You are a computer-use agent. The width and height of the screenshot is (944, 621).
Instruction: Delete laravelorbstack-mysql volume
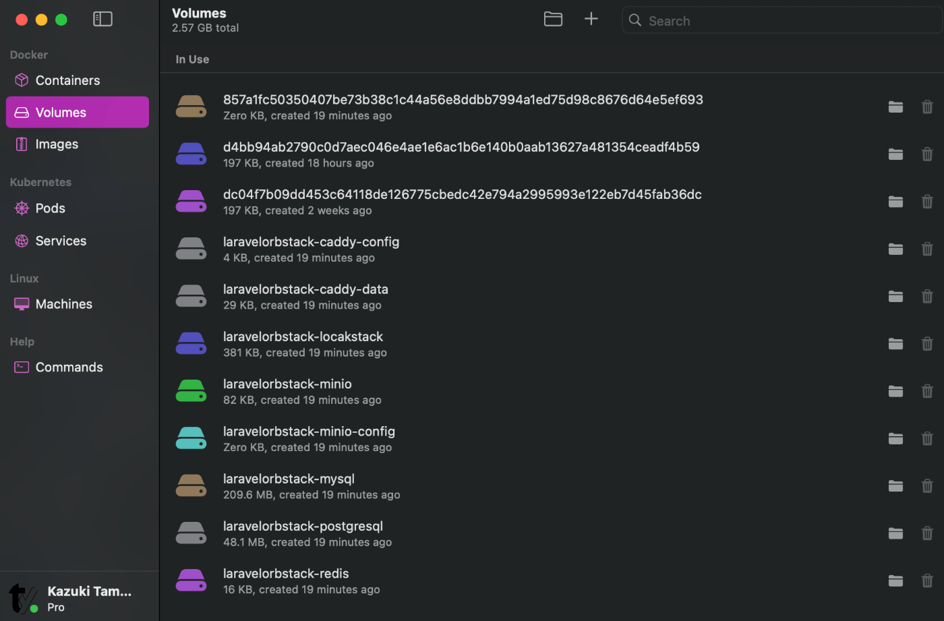click(927, 485)
